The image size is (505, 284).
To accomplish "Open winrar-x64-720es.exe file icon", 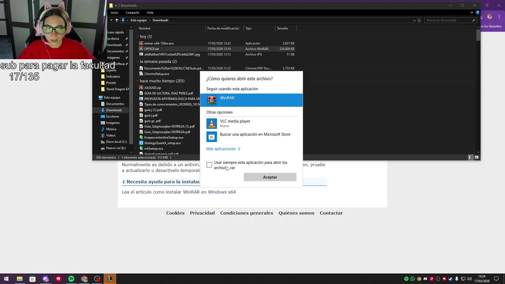I will (x=141, y=43).
